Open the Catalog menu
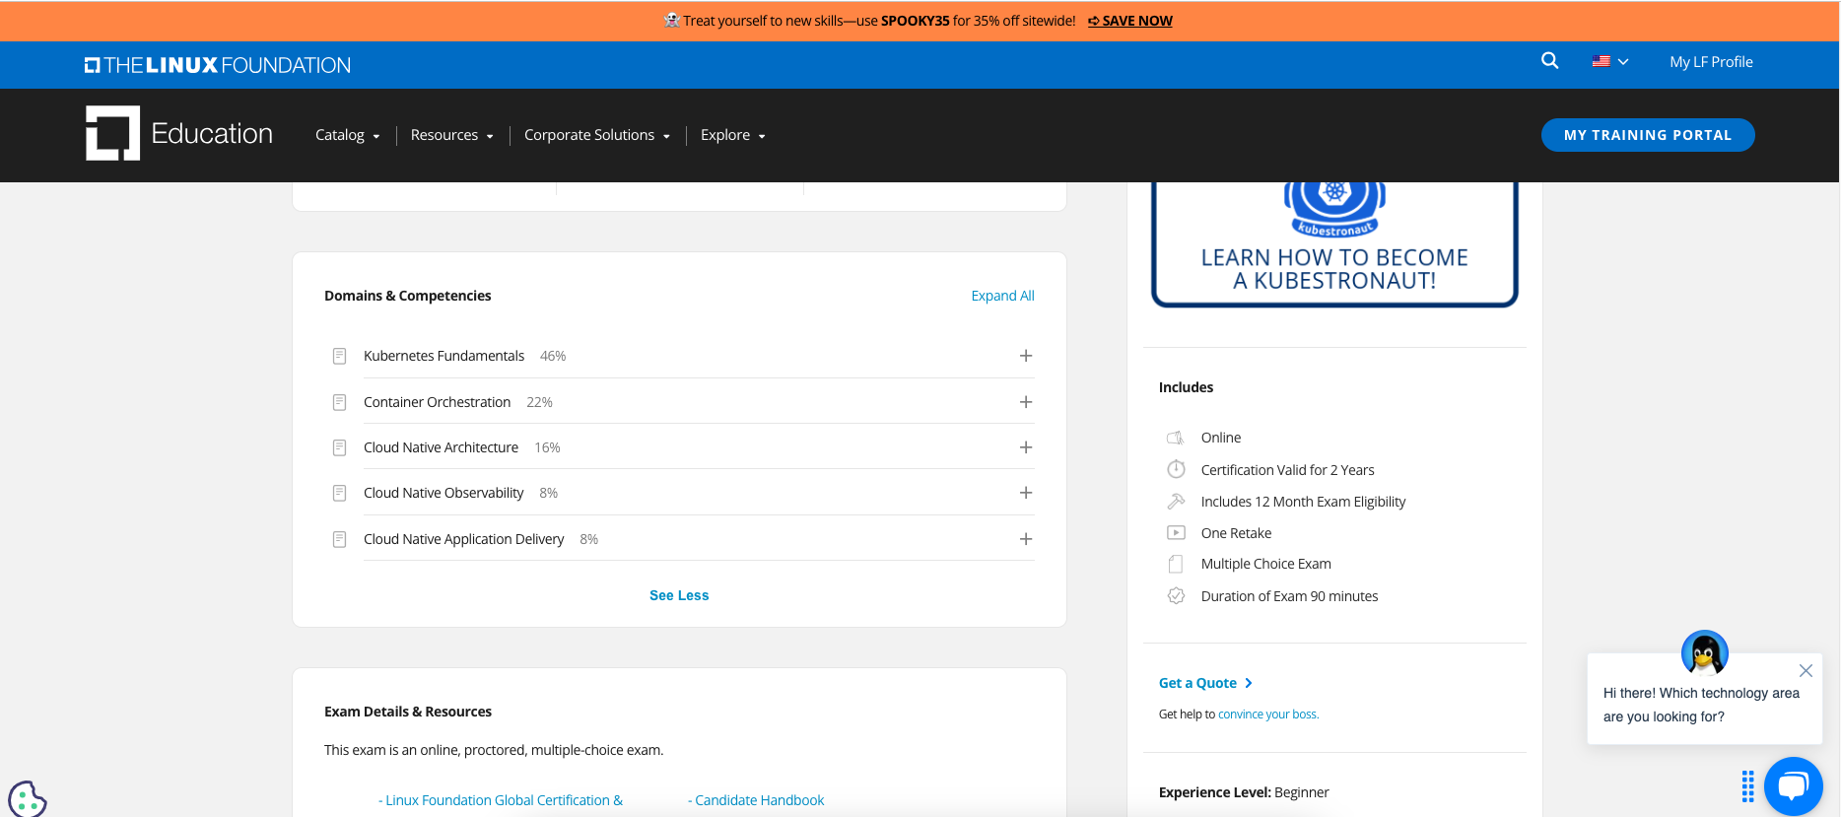 coord(347,135)
